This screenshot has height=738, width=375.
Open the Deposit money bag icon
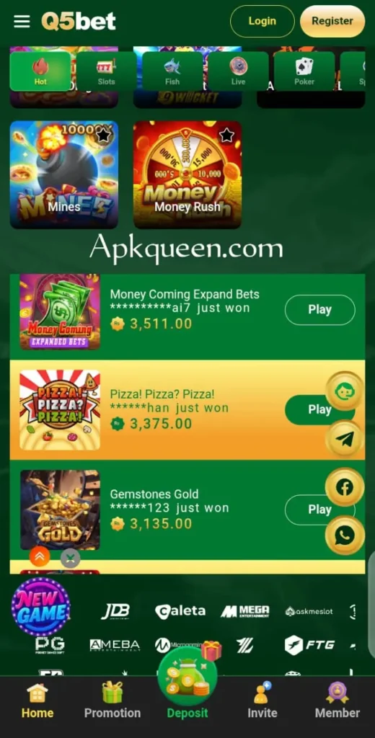click(187, 677)
